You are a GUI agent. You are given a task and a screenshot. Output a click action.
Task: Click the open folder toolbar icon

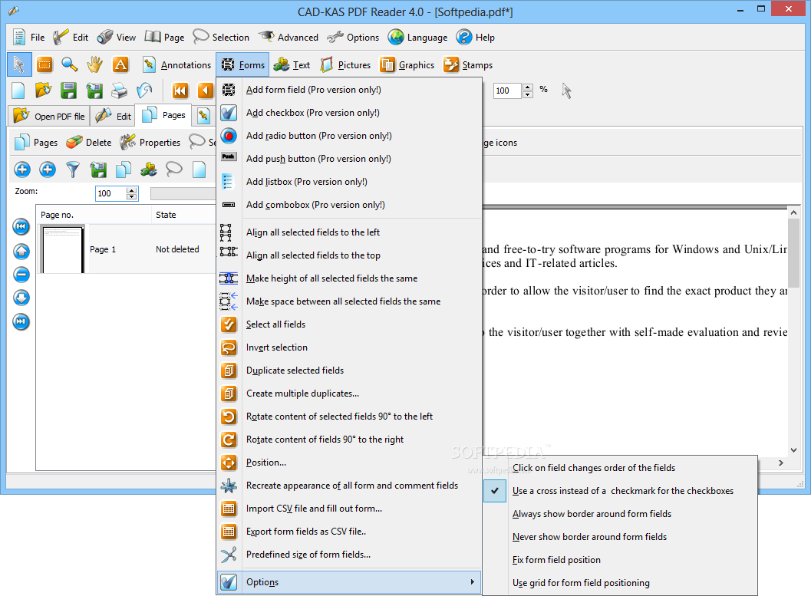click(x=44, y=91)
